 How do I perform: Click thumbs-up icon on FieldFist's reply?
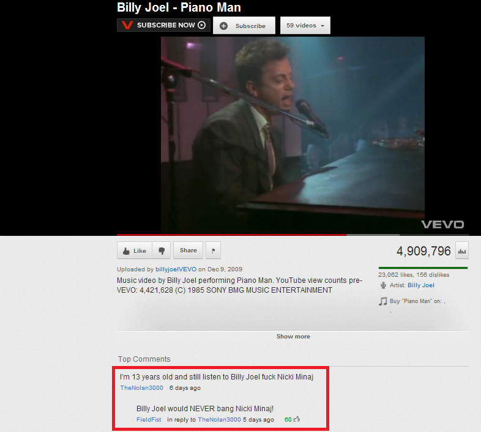coord(297,419)
